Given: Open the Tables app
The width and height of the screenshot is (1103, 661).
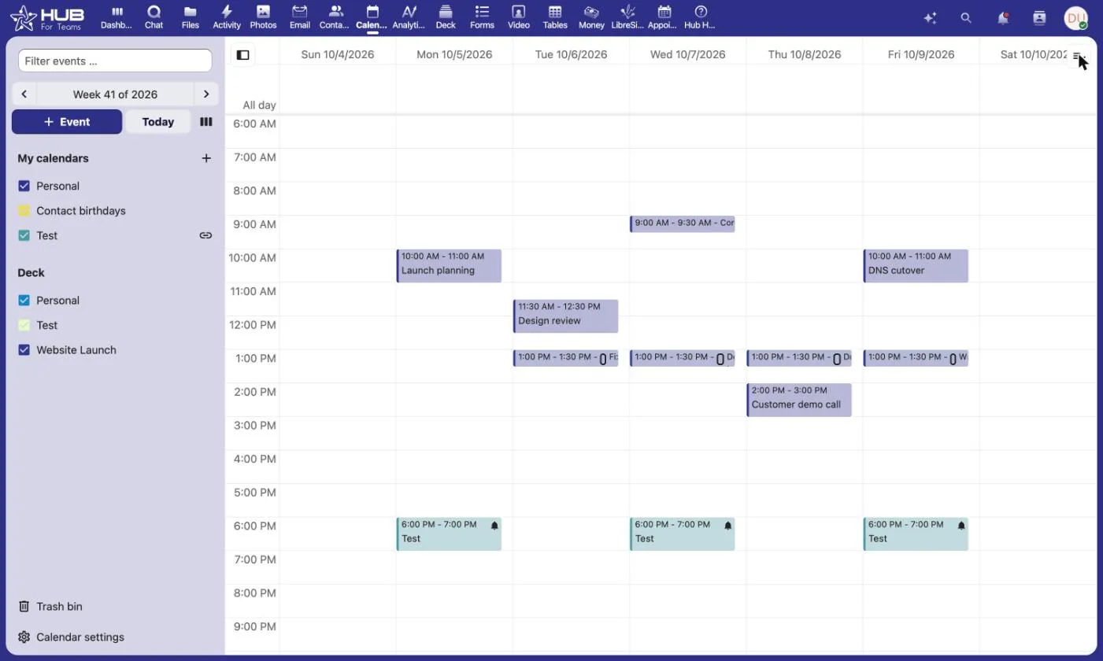Looking at the screenshot, I should pyautogui.click(x=555, y=17).
